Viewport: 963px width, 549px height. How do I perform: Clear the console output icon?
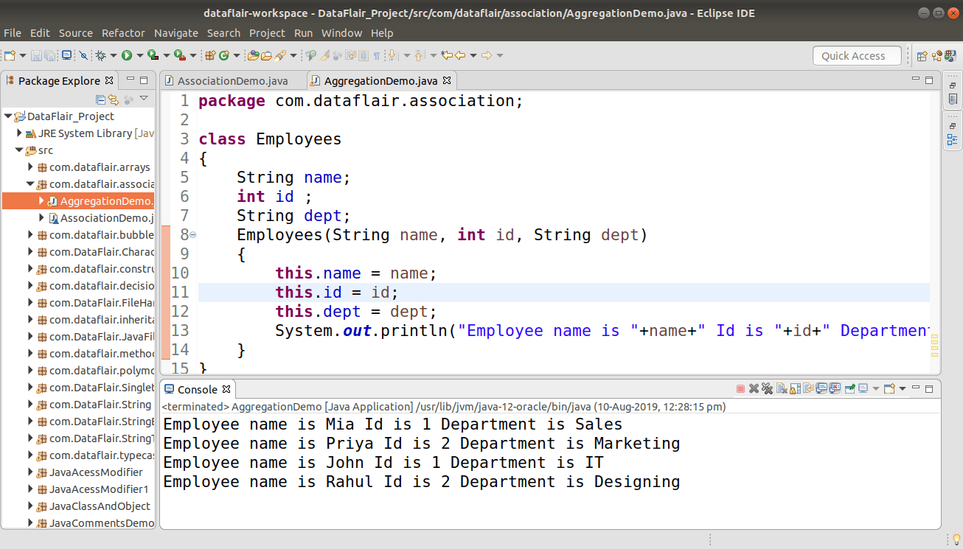[x=782, y=388]
